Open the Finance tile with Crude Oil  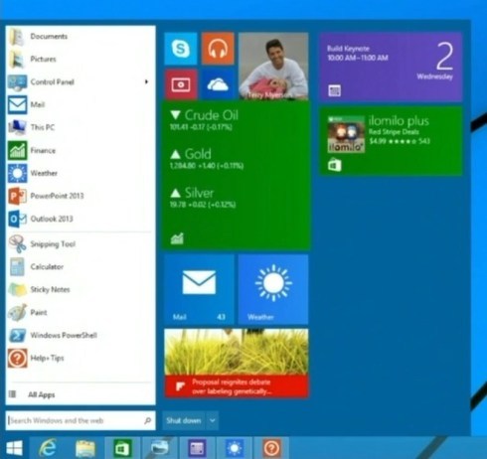237,176
